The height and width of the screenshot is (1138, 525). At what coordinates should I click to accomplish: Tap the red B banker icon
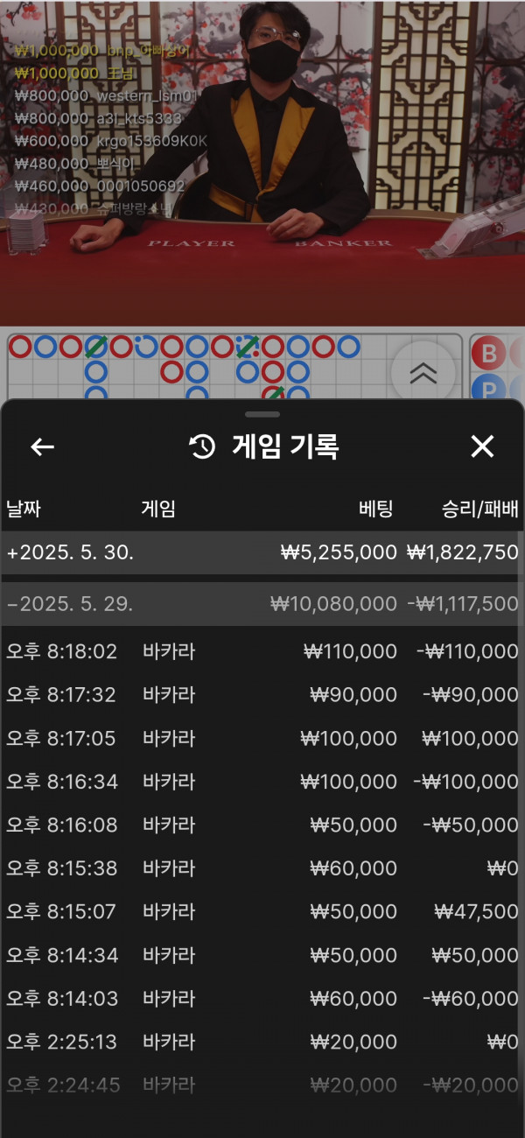pyautogui.click(x=488, y=354)
